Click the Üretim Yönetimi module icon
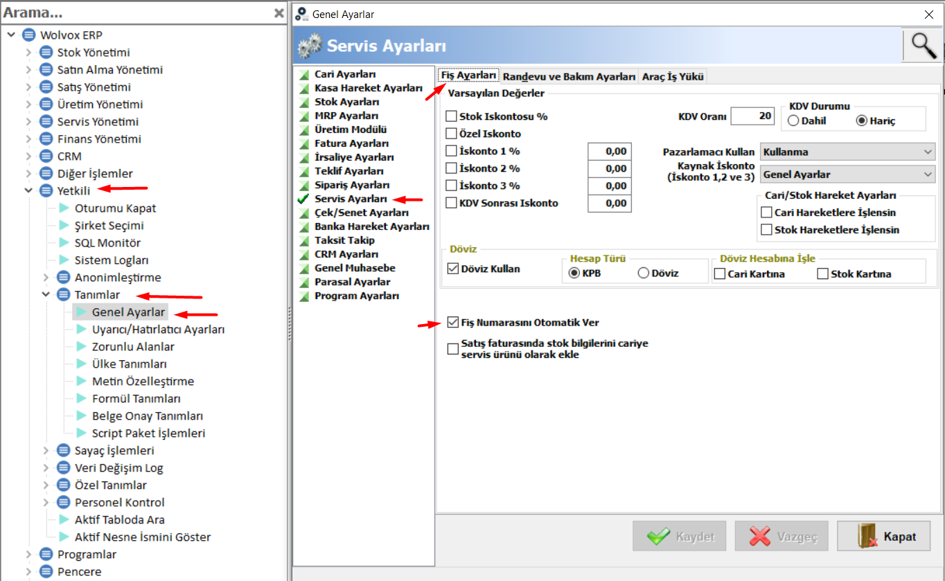The image size is (945, 581). 46,104
